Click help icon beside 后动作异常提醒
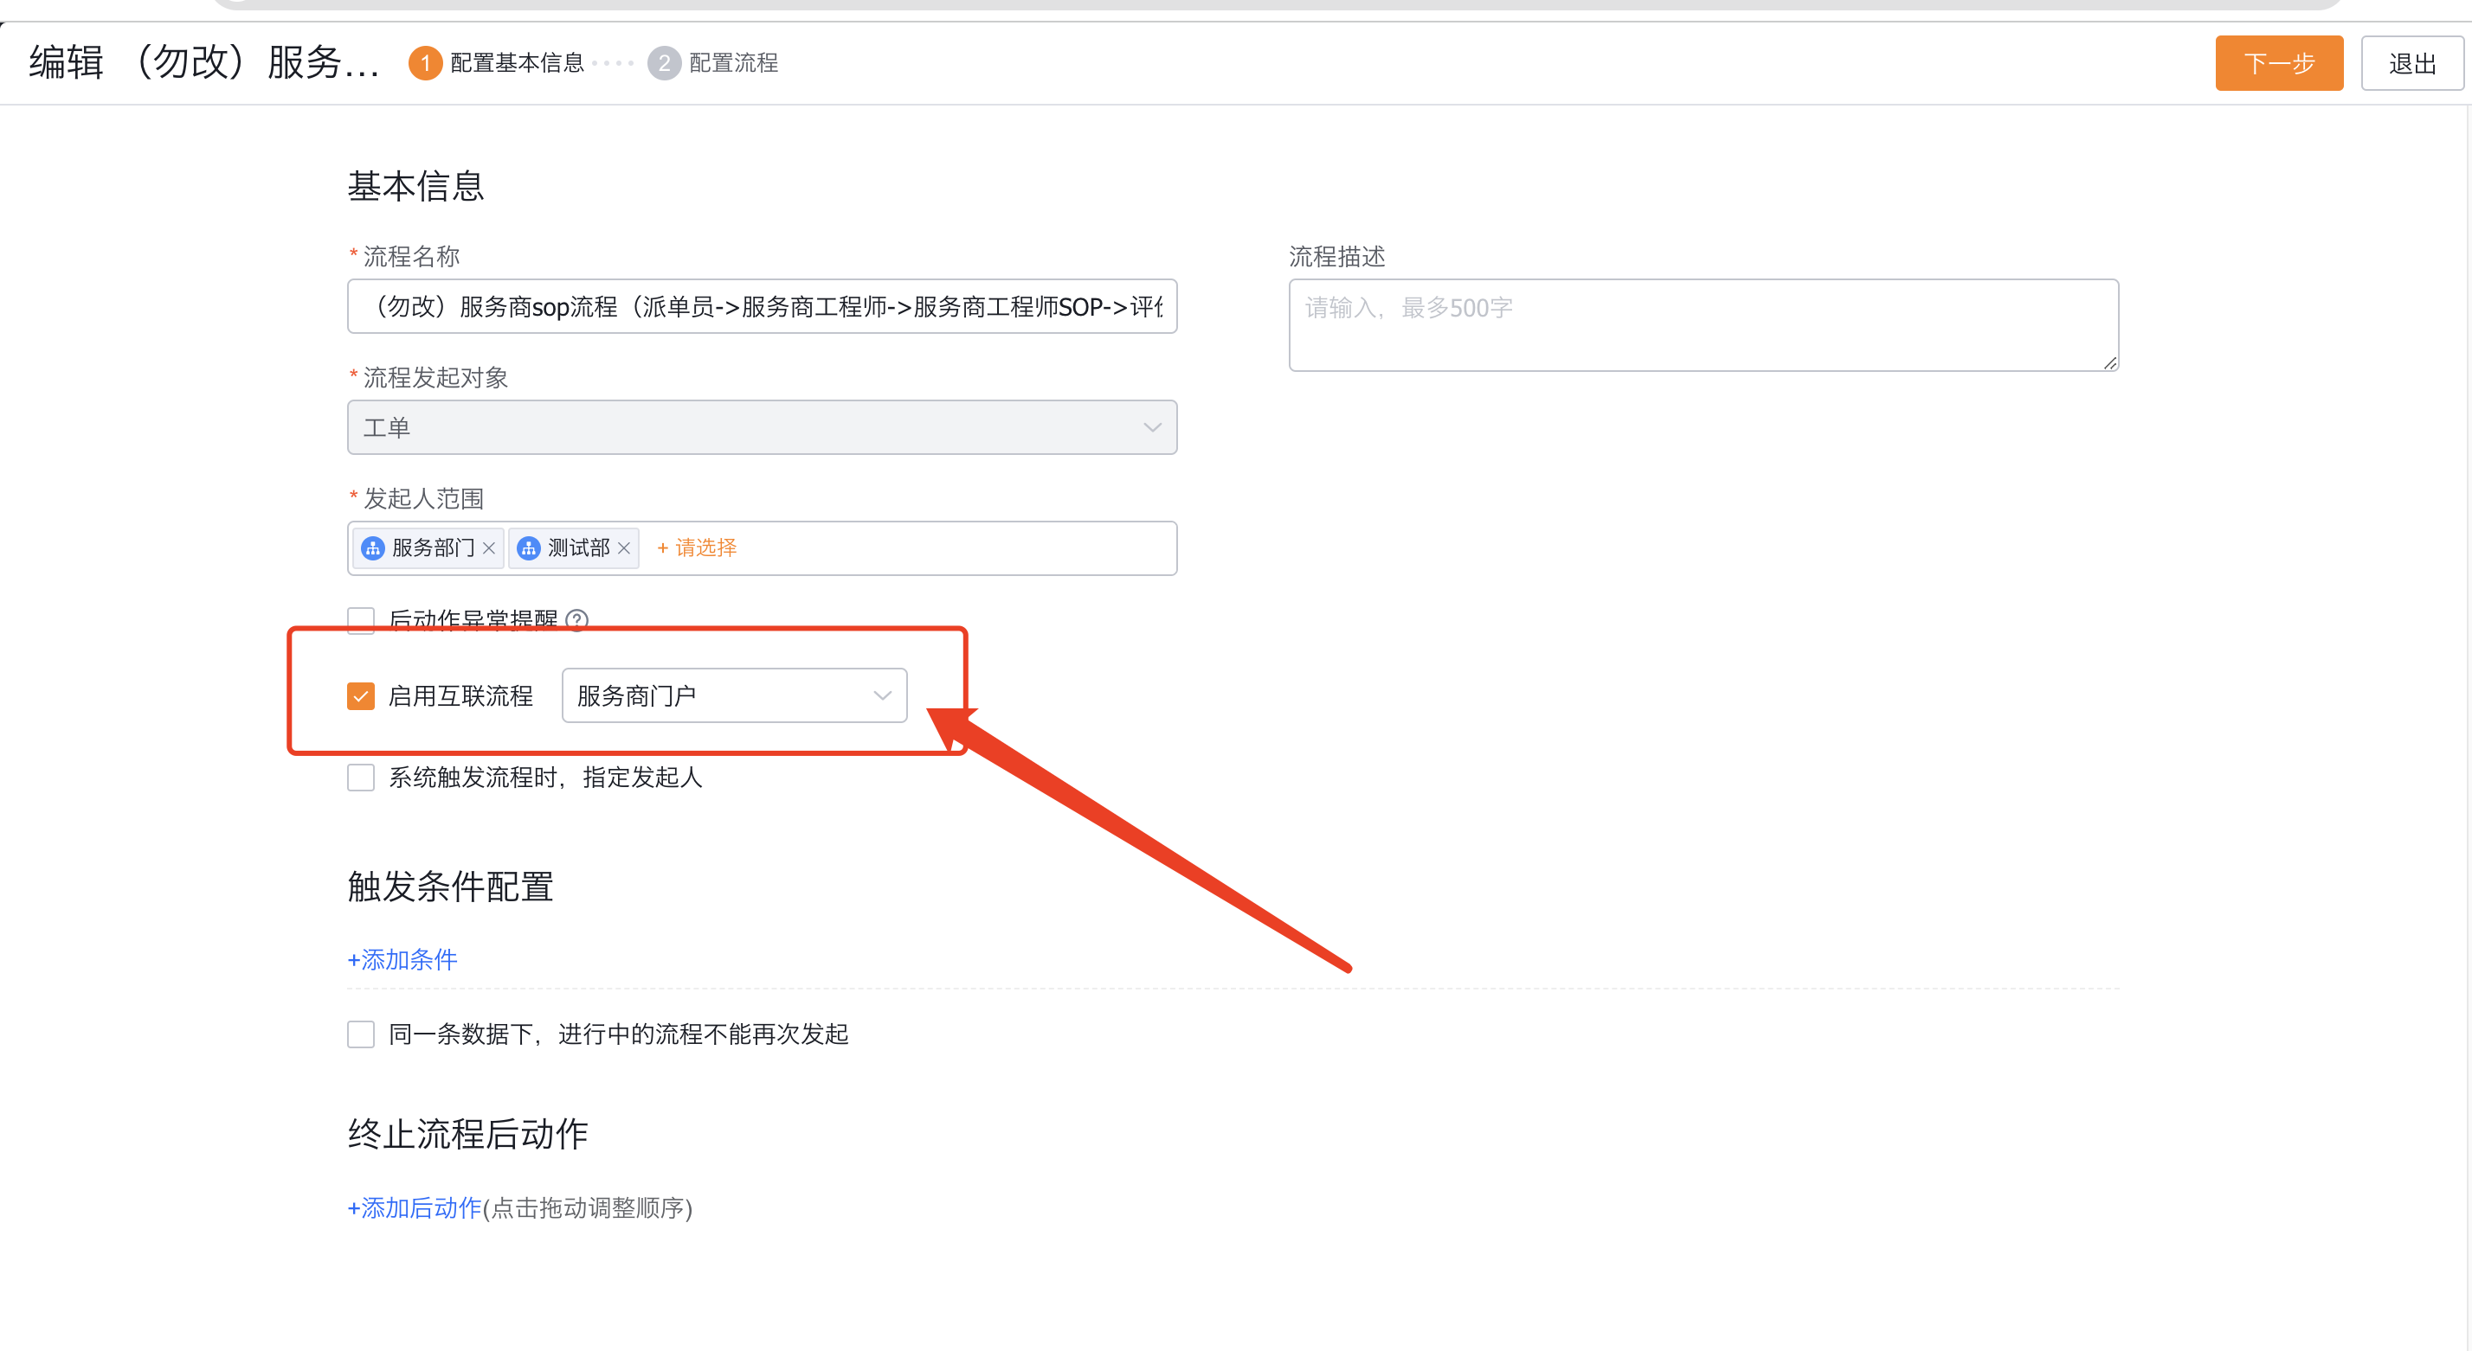This screenshot has width=2472, height=1351. point(576,619)
